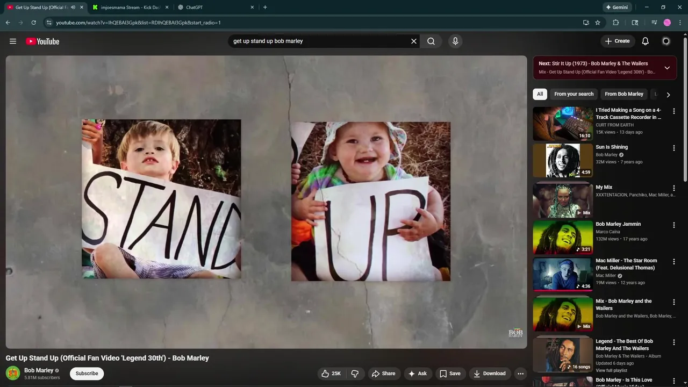The height and width of the screenshot is (387, 688).
Task: Mute tab audio via speaker icon
Action: pyautogui.click(x=73, y=8)
